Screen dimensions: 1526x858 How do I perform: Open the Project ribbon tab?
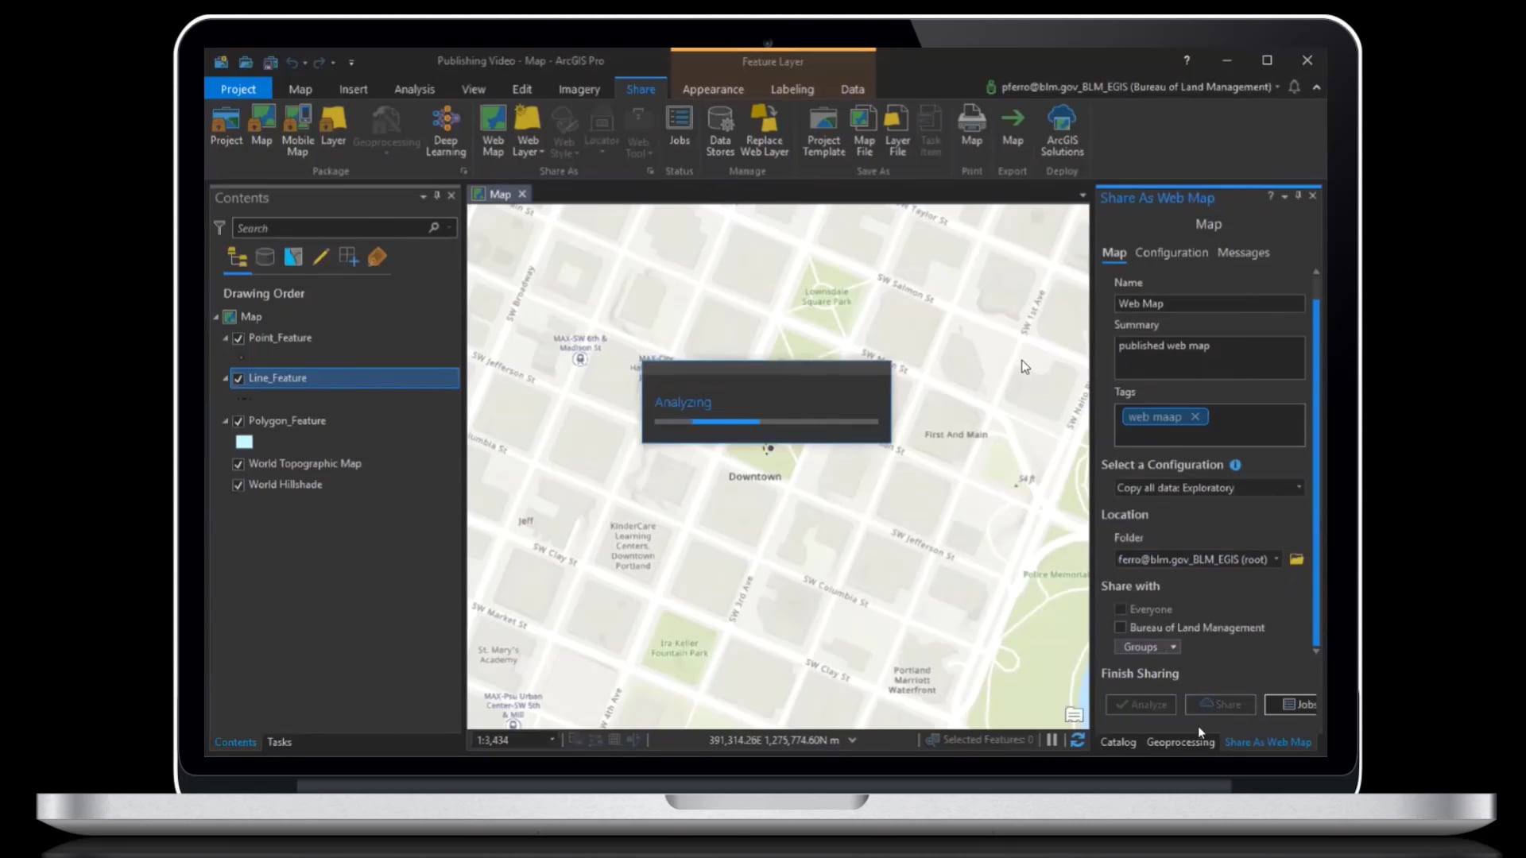238,89
